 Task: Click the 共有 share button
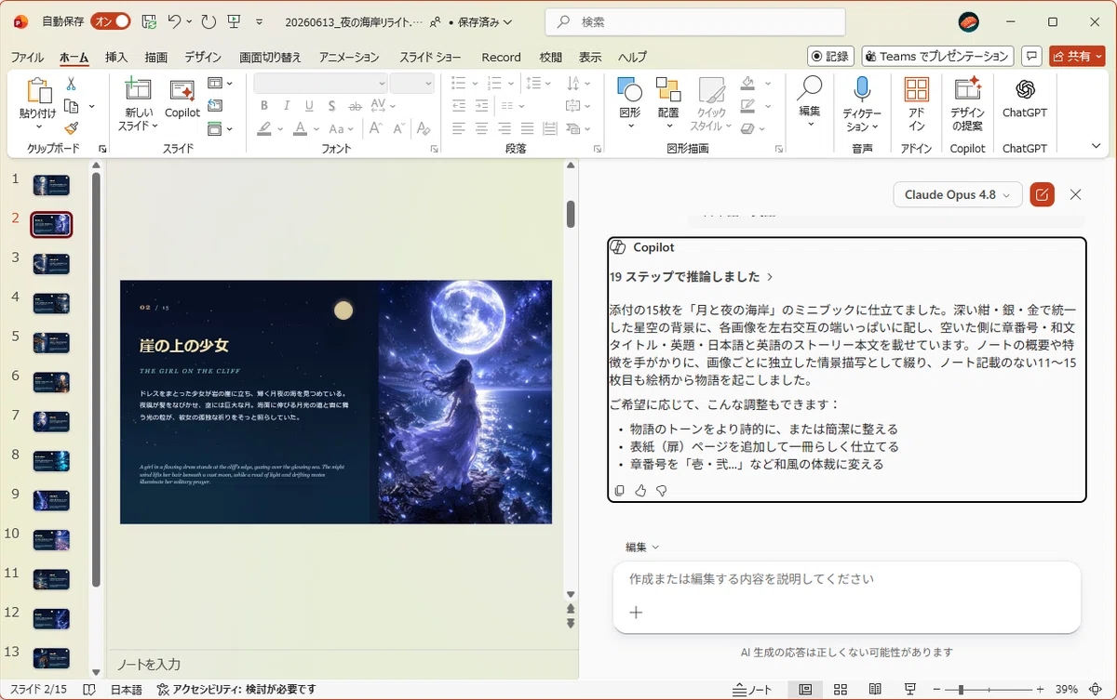(x=1077, y=57)
